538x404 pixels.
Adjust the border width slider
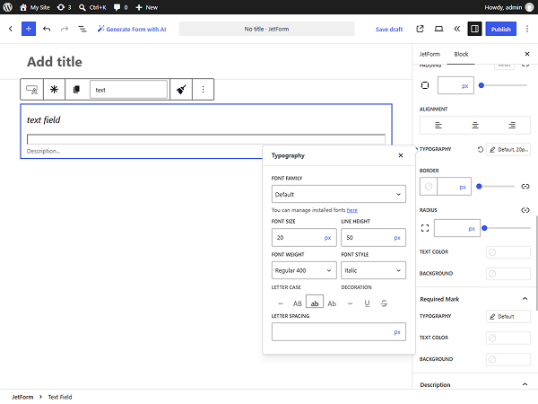pos(496,187)
